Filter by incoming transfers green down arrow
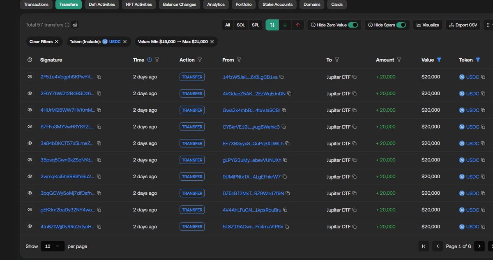 [x=285, y=25]
